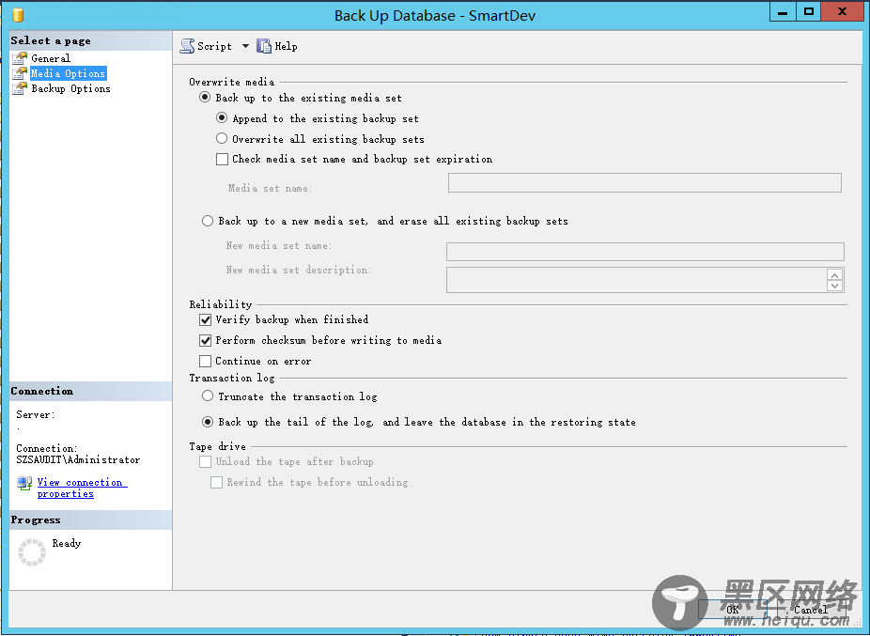Click the General page icon

click(x=20, y=57)
